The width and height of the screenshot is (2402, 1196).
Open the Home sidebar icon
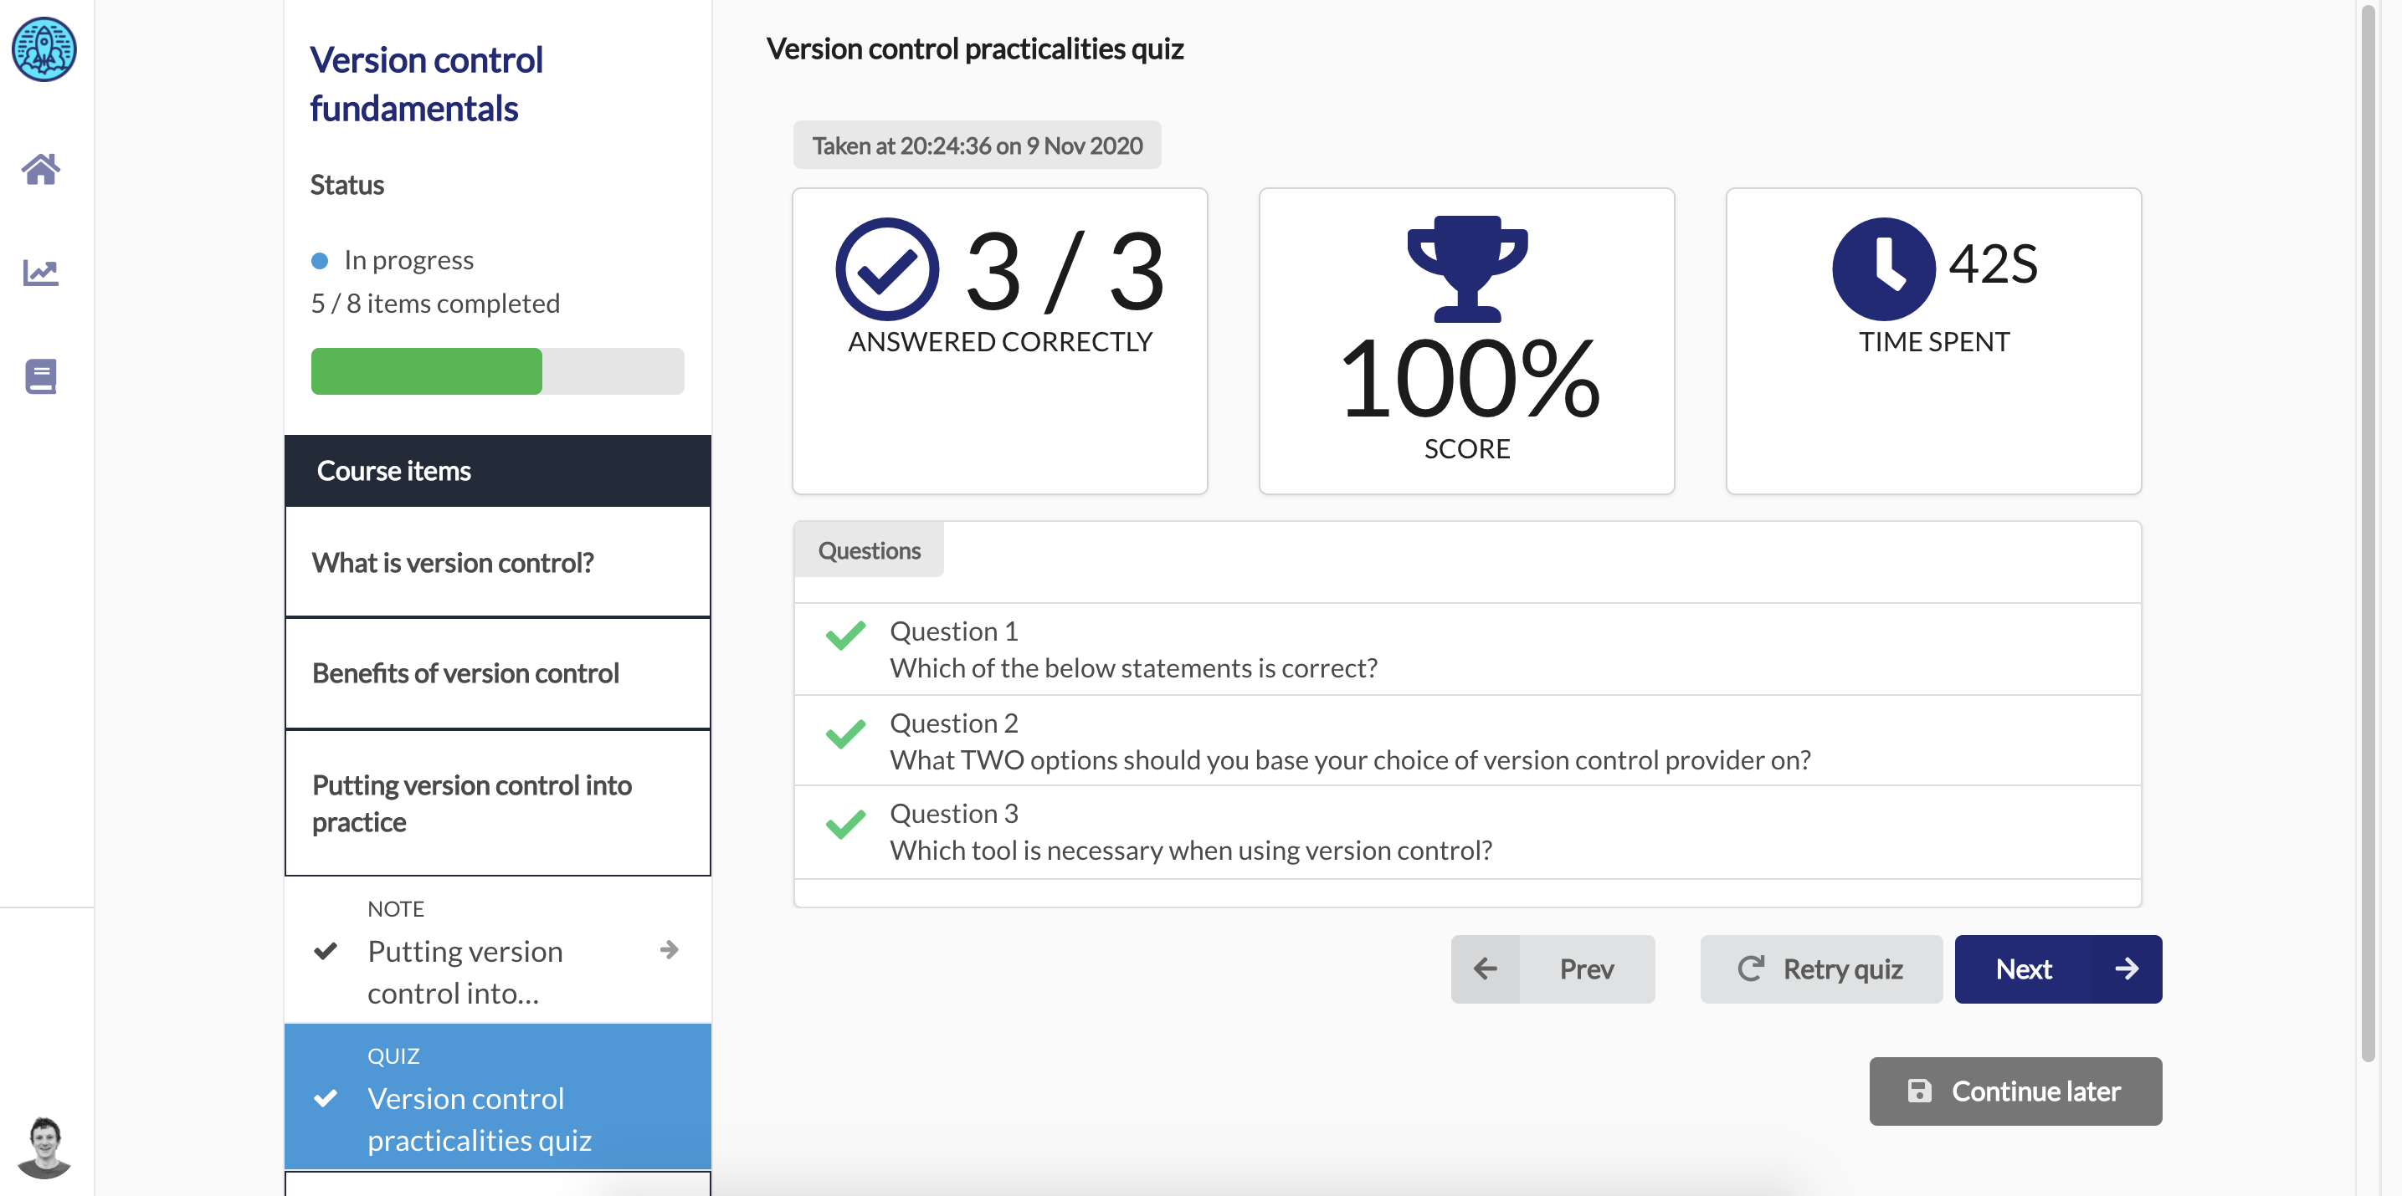tap(41, 170)
